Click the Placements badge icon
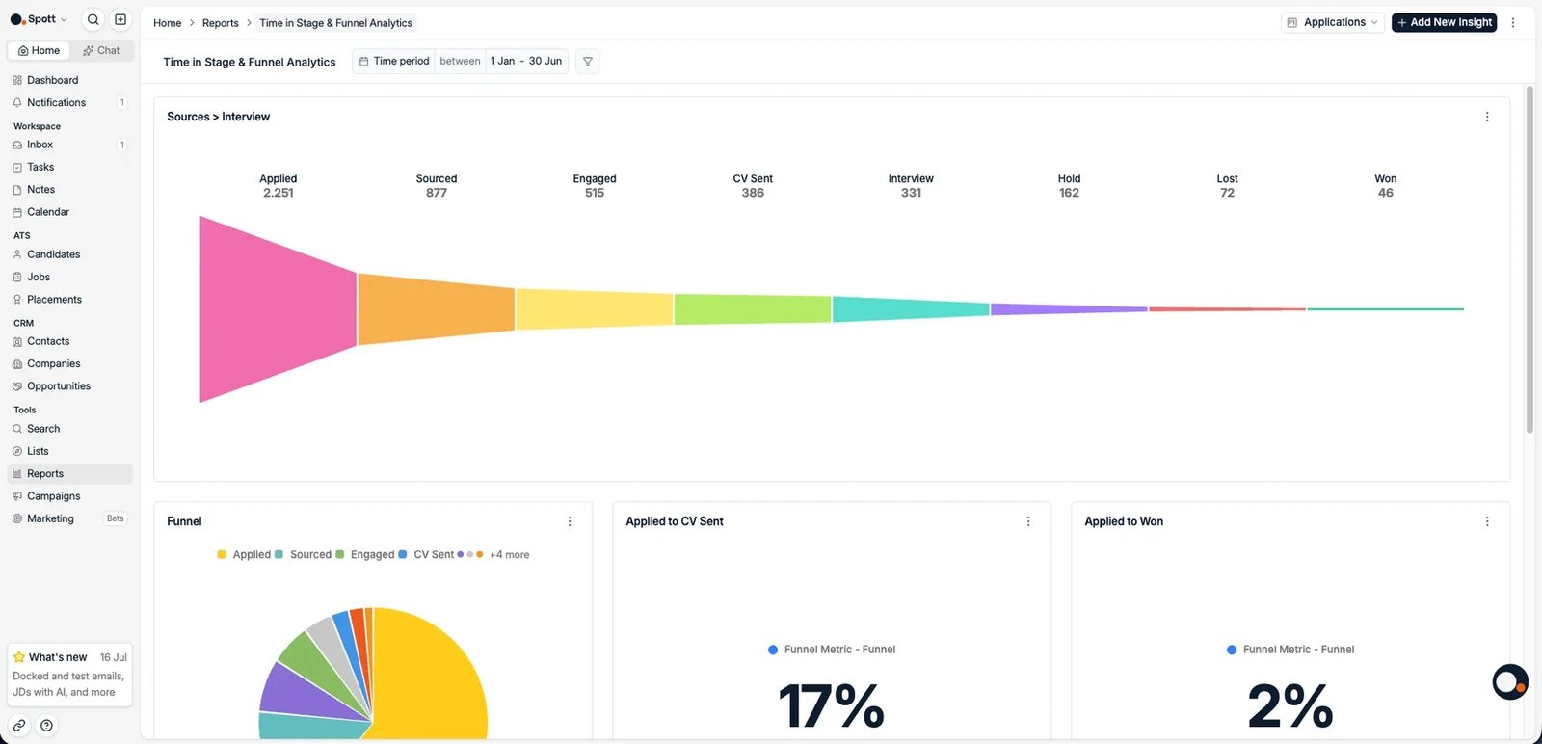The image size is (1542, 744). 17,300
